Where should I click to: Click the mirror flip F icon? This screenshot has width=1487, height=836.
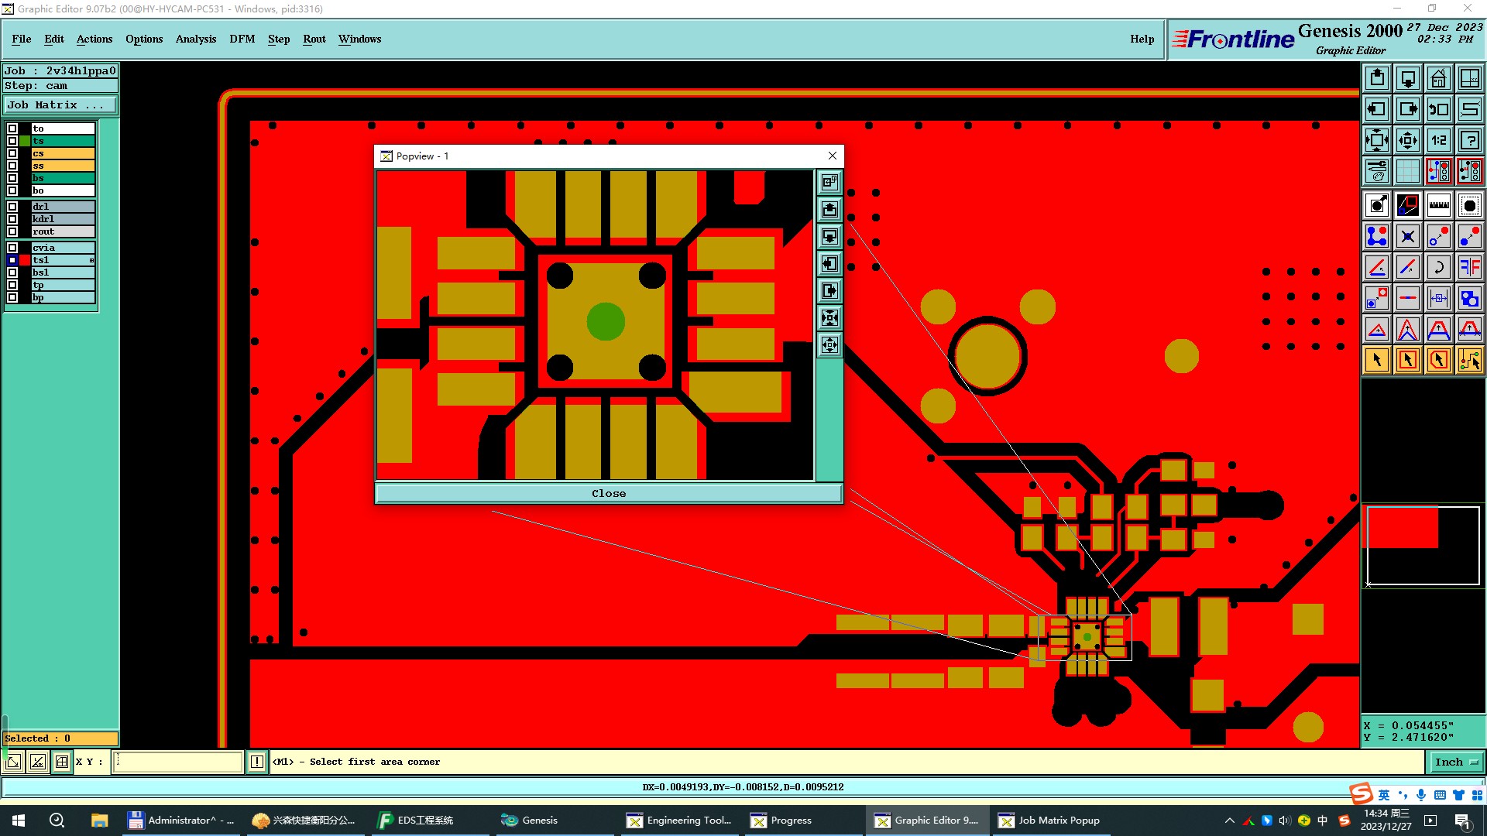click(x=1469, y=267)
